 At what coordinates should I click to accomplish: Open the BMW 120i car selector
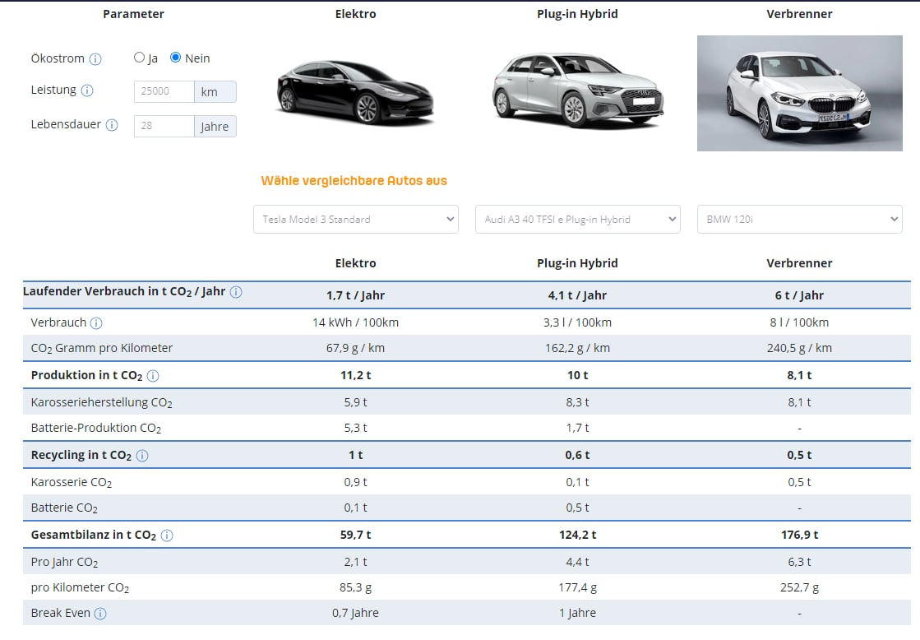799,219
